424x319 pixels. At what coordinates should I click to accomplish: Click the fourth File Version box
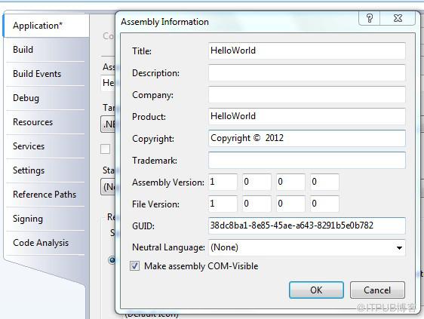click(324, 204)
